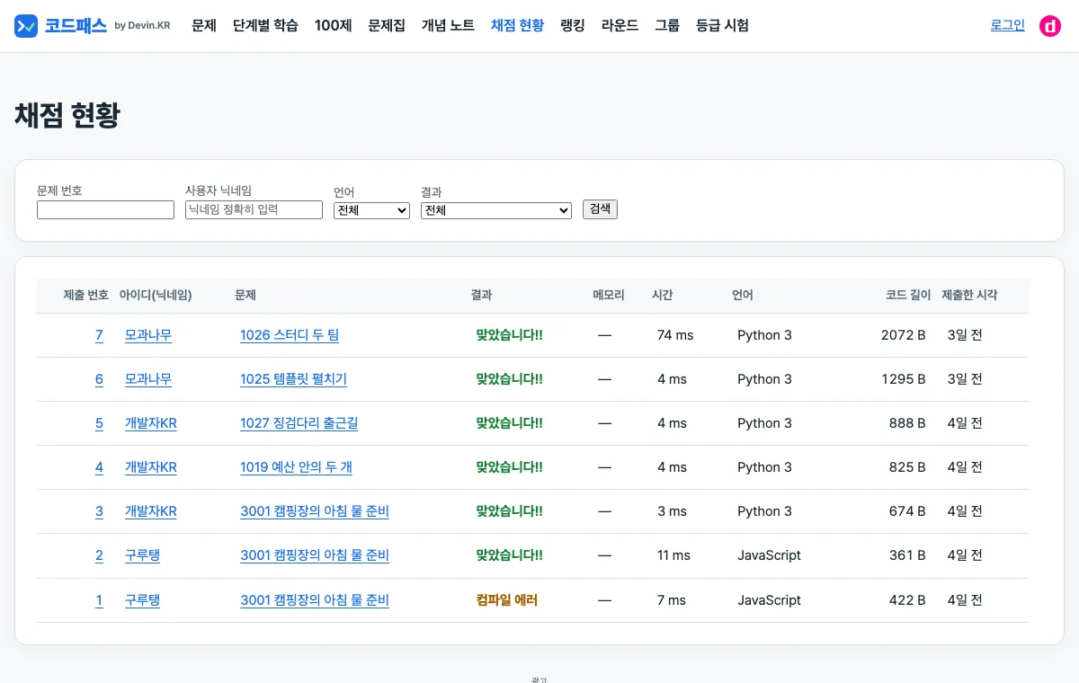
Task: Open problem 1019 예산 안의 두 개
Action: (296, 467)
